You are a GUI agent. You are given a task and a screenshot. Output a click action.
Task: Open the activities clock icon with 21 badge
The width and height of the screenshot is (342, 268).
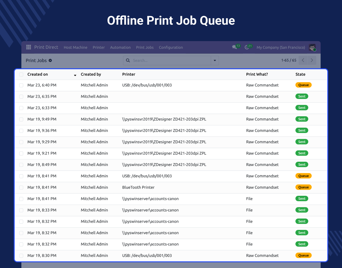[247, 47]
